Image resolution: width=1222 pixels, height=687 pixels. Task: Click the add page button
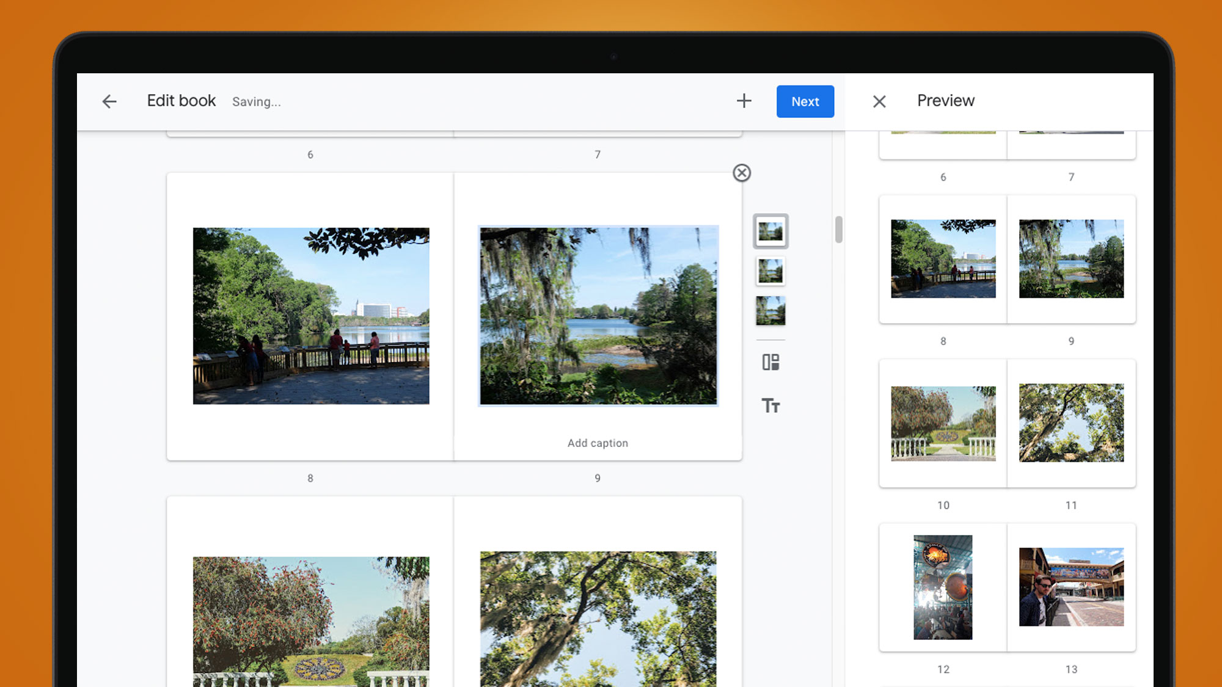[x=744, y=101]
